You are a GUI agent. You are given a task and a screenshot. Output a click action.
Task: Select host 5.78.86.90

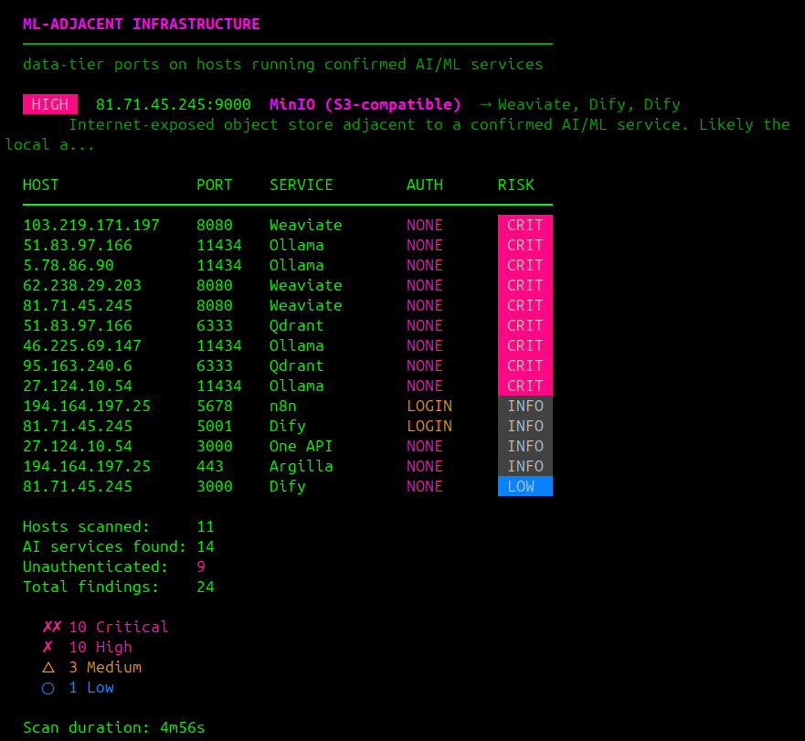point(69,265)
